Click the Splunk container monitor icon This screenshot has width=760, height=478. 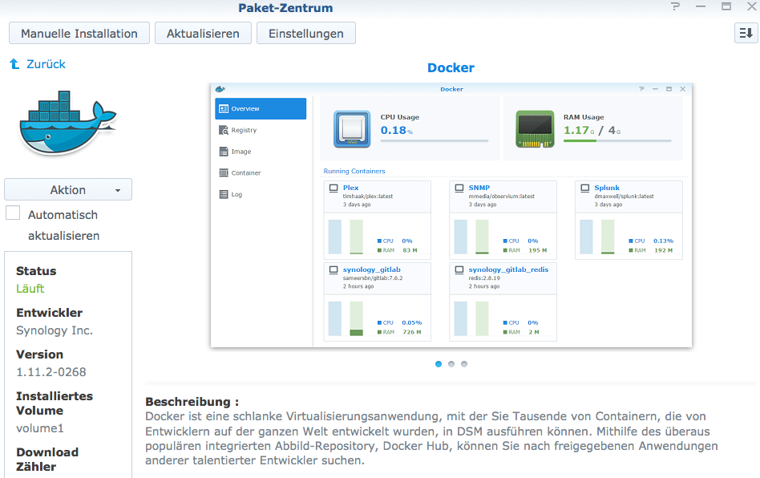pyautogui.click(x=585, y=188)
